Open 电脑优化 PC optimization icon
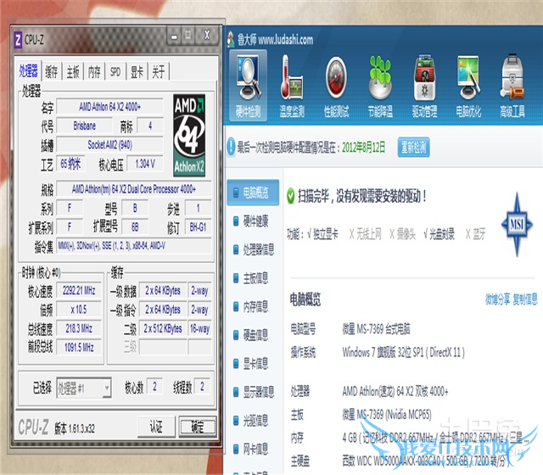 coord(468,86)
